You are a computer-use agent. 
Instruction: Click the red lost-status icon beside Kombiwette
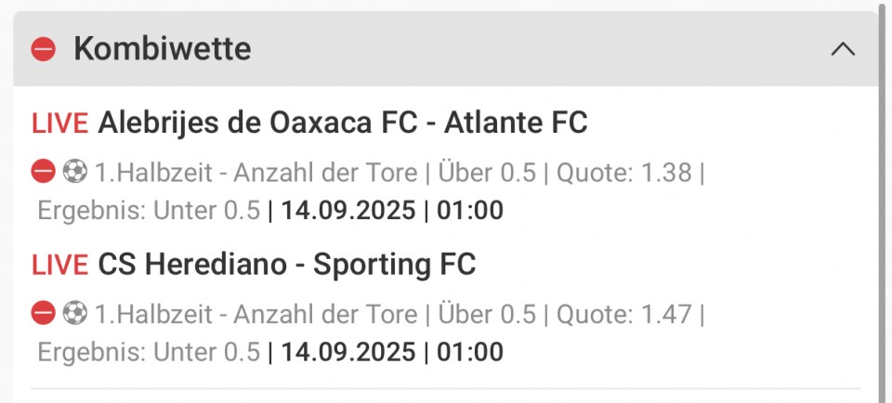[x=44, y=49]
